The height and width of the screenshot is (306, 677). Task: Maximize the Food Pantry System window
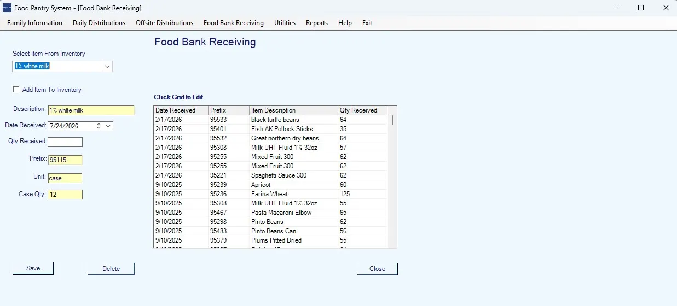point(641,8)
